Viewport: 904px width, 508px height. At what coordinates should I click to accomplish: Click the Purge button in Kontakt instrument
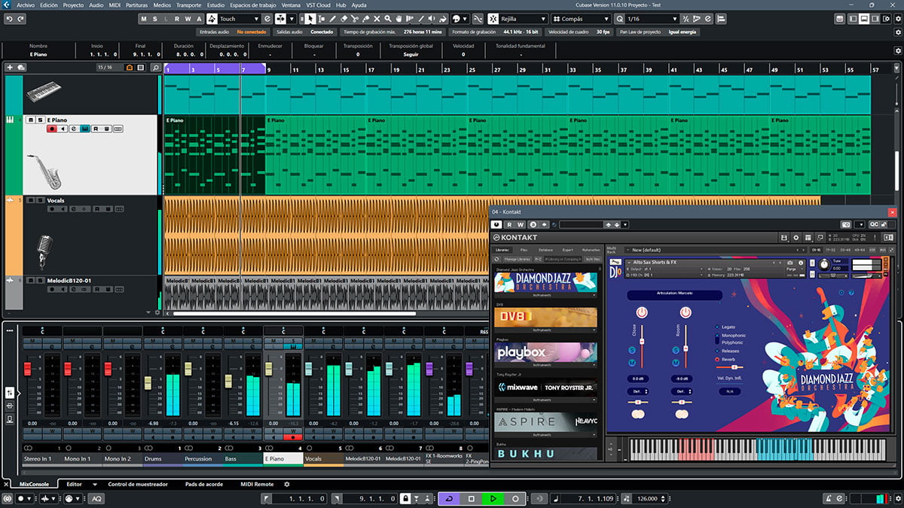(790, 269)
